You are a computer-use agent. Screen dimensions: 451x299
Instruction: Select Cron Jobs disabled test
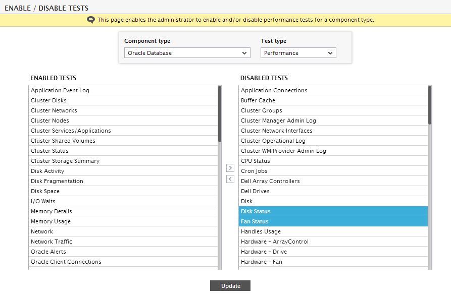tap(333, 171)
